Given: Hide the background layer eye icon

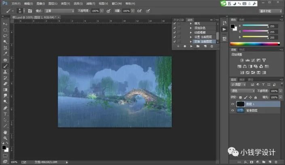Looking at the screenshot, I should pyautogui.click(x=232, y=111).
